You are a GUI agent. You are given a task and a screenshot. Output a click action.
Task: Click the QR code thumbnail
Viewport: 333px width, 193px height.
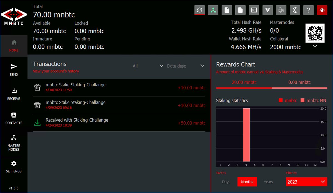click(315, 33)
